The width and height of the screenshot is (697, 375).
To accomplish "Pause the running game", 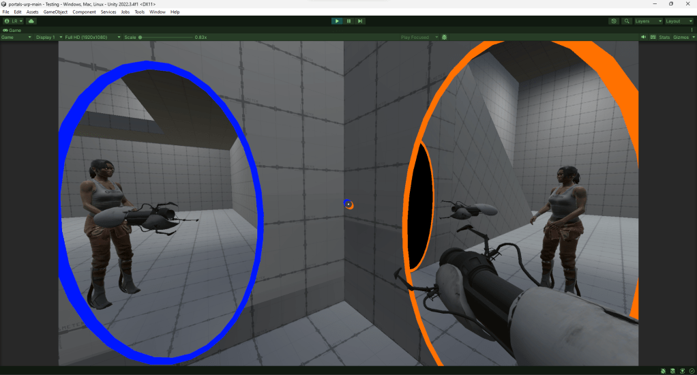I will pos(348,21).
